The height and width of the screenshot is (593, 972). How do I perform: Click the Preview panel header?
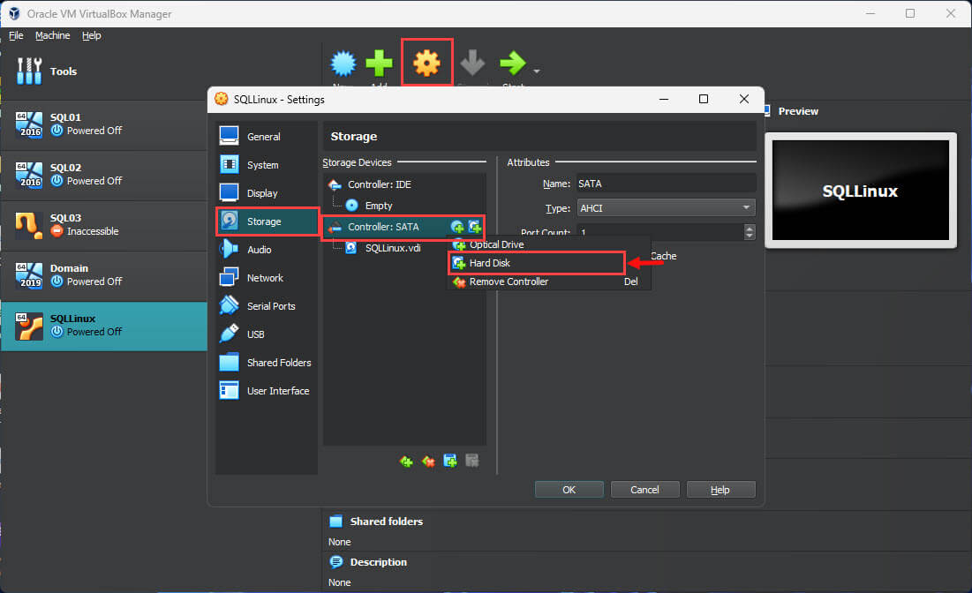[x=798, y=111]
